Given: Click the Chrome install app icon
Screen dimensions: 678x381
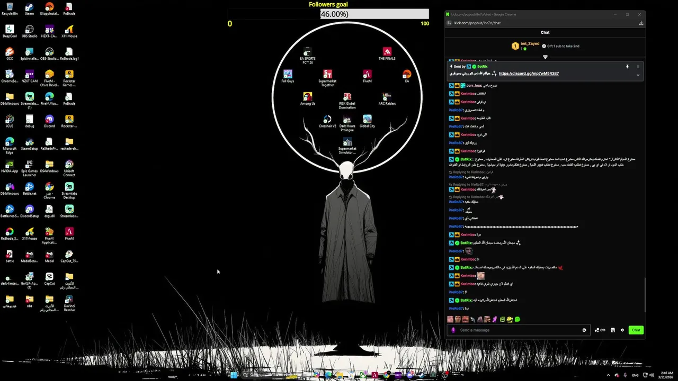Looking at the screenshot, I should pos(641,23).
